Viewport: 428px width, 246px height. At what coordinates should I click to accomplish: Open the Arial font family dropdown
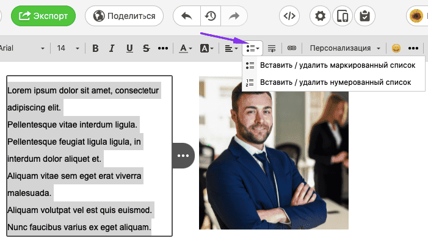click(x=22, y=48)
